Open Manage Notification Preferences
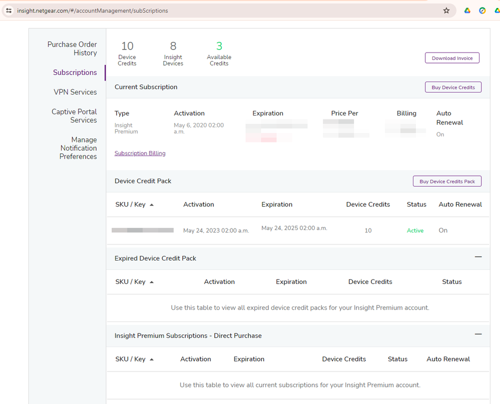500x404 pixels. [78, 148]
